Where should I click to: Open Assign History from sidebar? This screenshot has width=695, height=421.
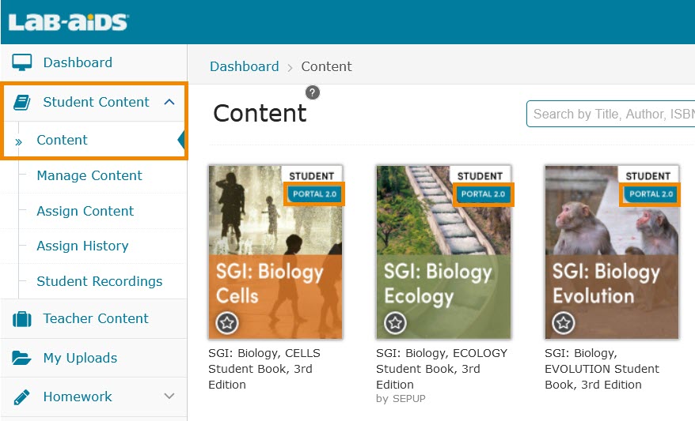[82, 246]
